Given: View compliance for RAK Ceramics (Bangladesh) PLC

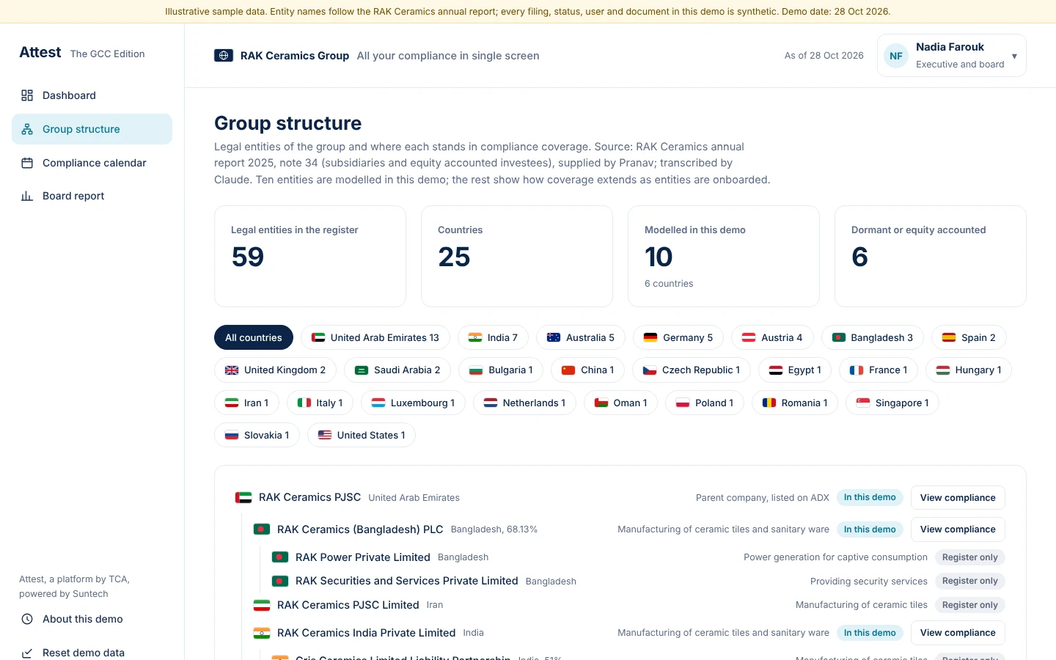Looking at the screenshot, I should point(958,529).
